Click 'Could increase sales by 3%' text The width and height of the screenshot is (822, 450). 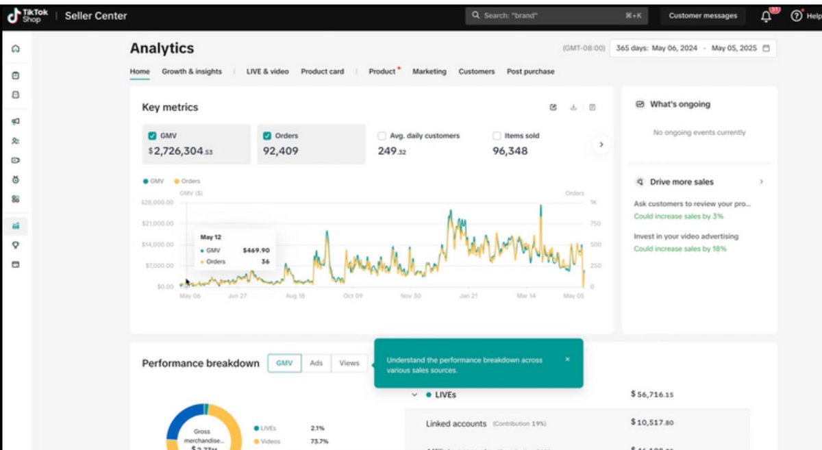coord(678,216)
